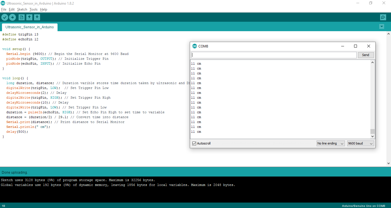Expand the No line ending dropdown
Screen dimensions: 391x208
(330, 143)
